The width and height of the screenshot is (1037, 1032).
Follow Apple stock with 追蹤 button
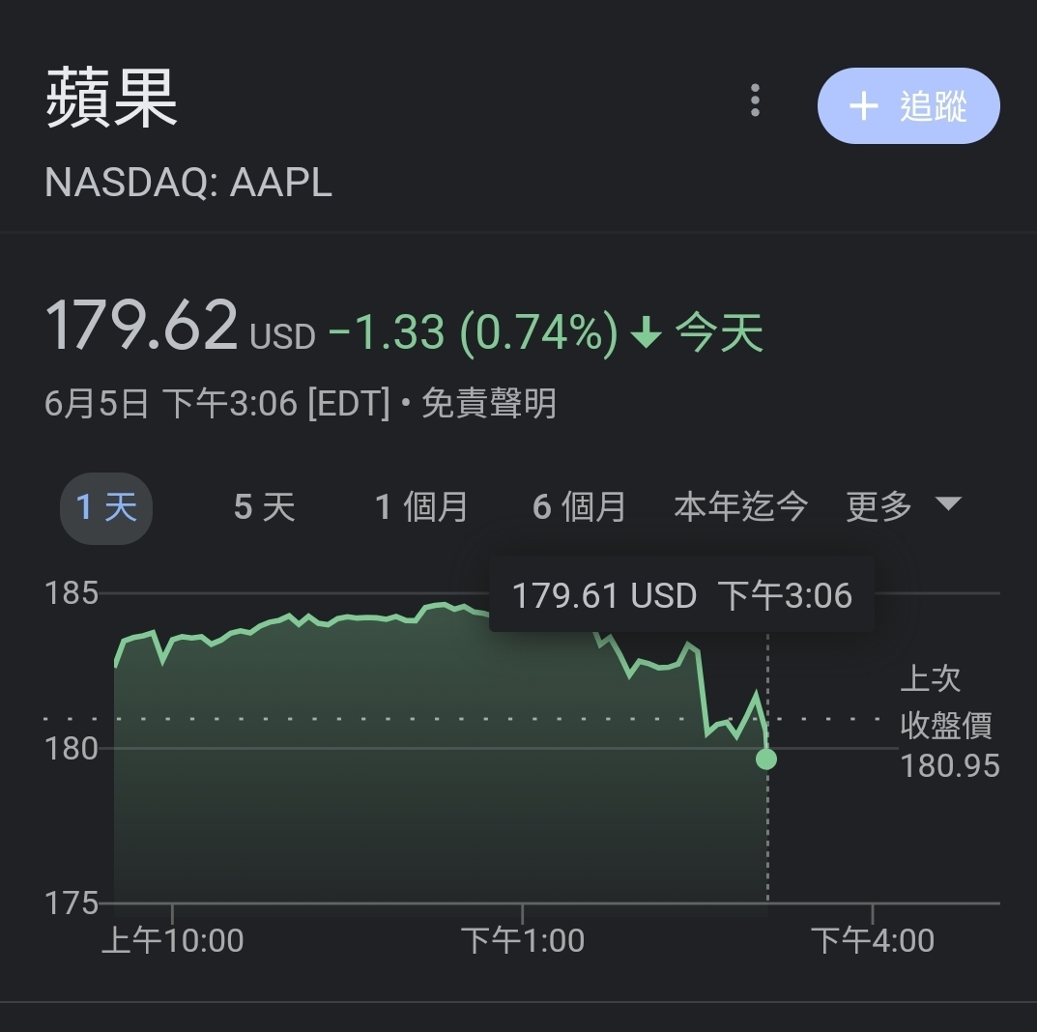[x=908, y=105]
